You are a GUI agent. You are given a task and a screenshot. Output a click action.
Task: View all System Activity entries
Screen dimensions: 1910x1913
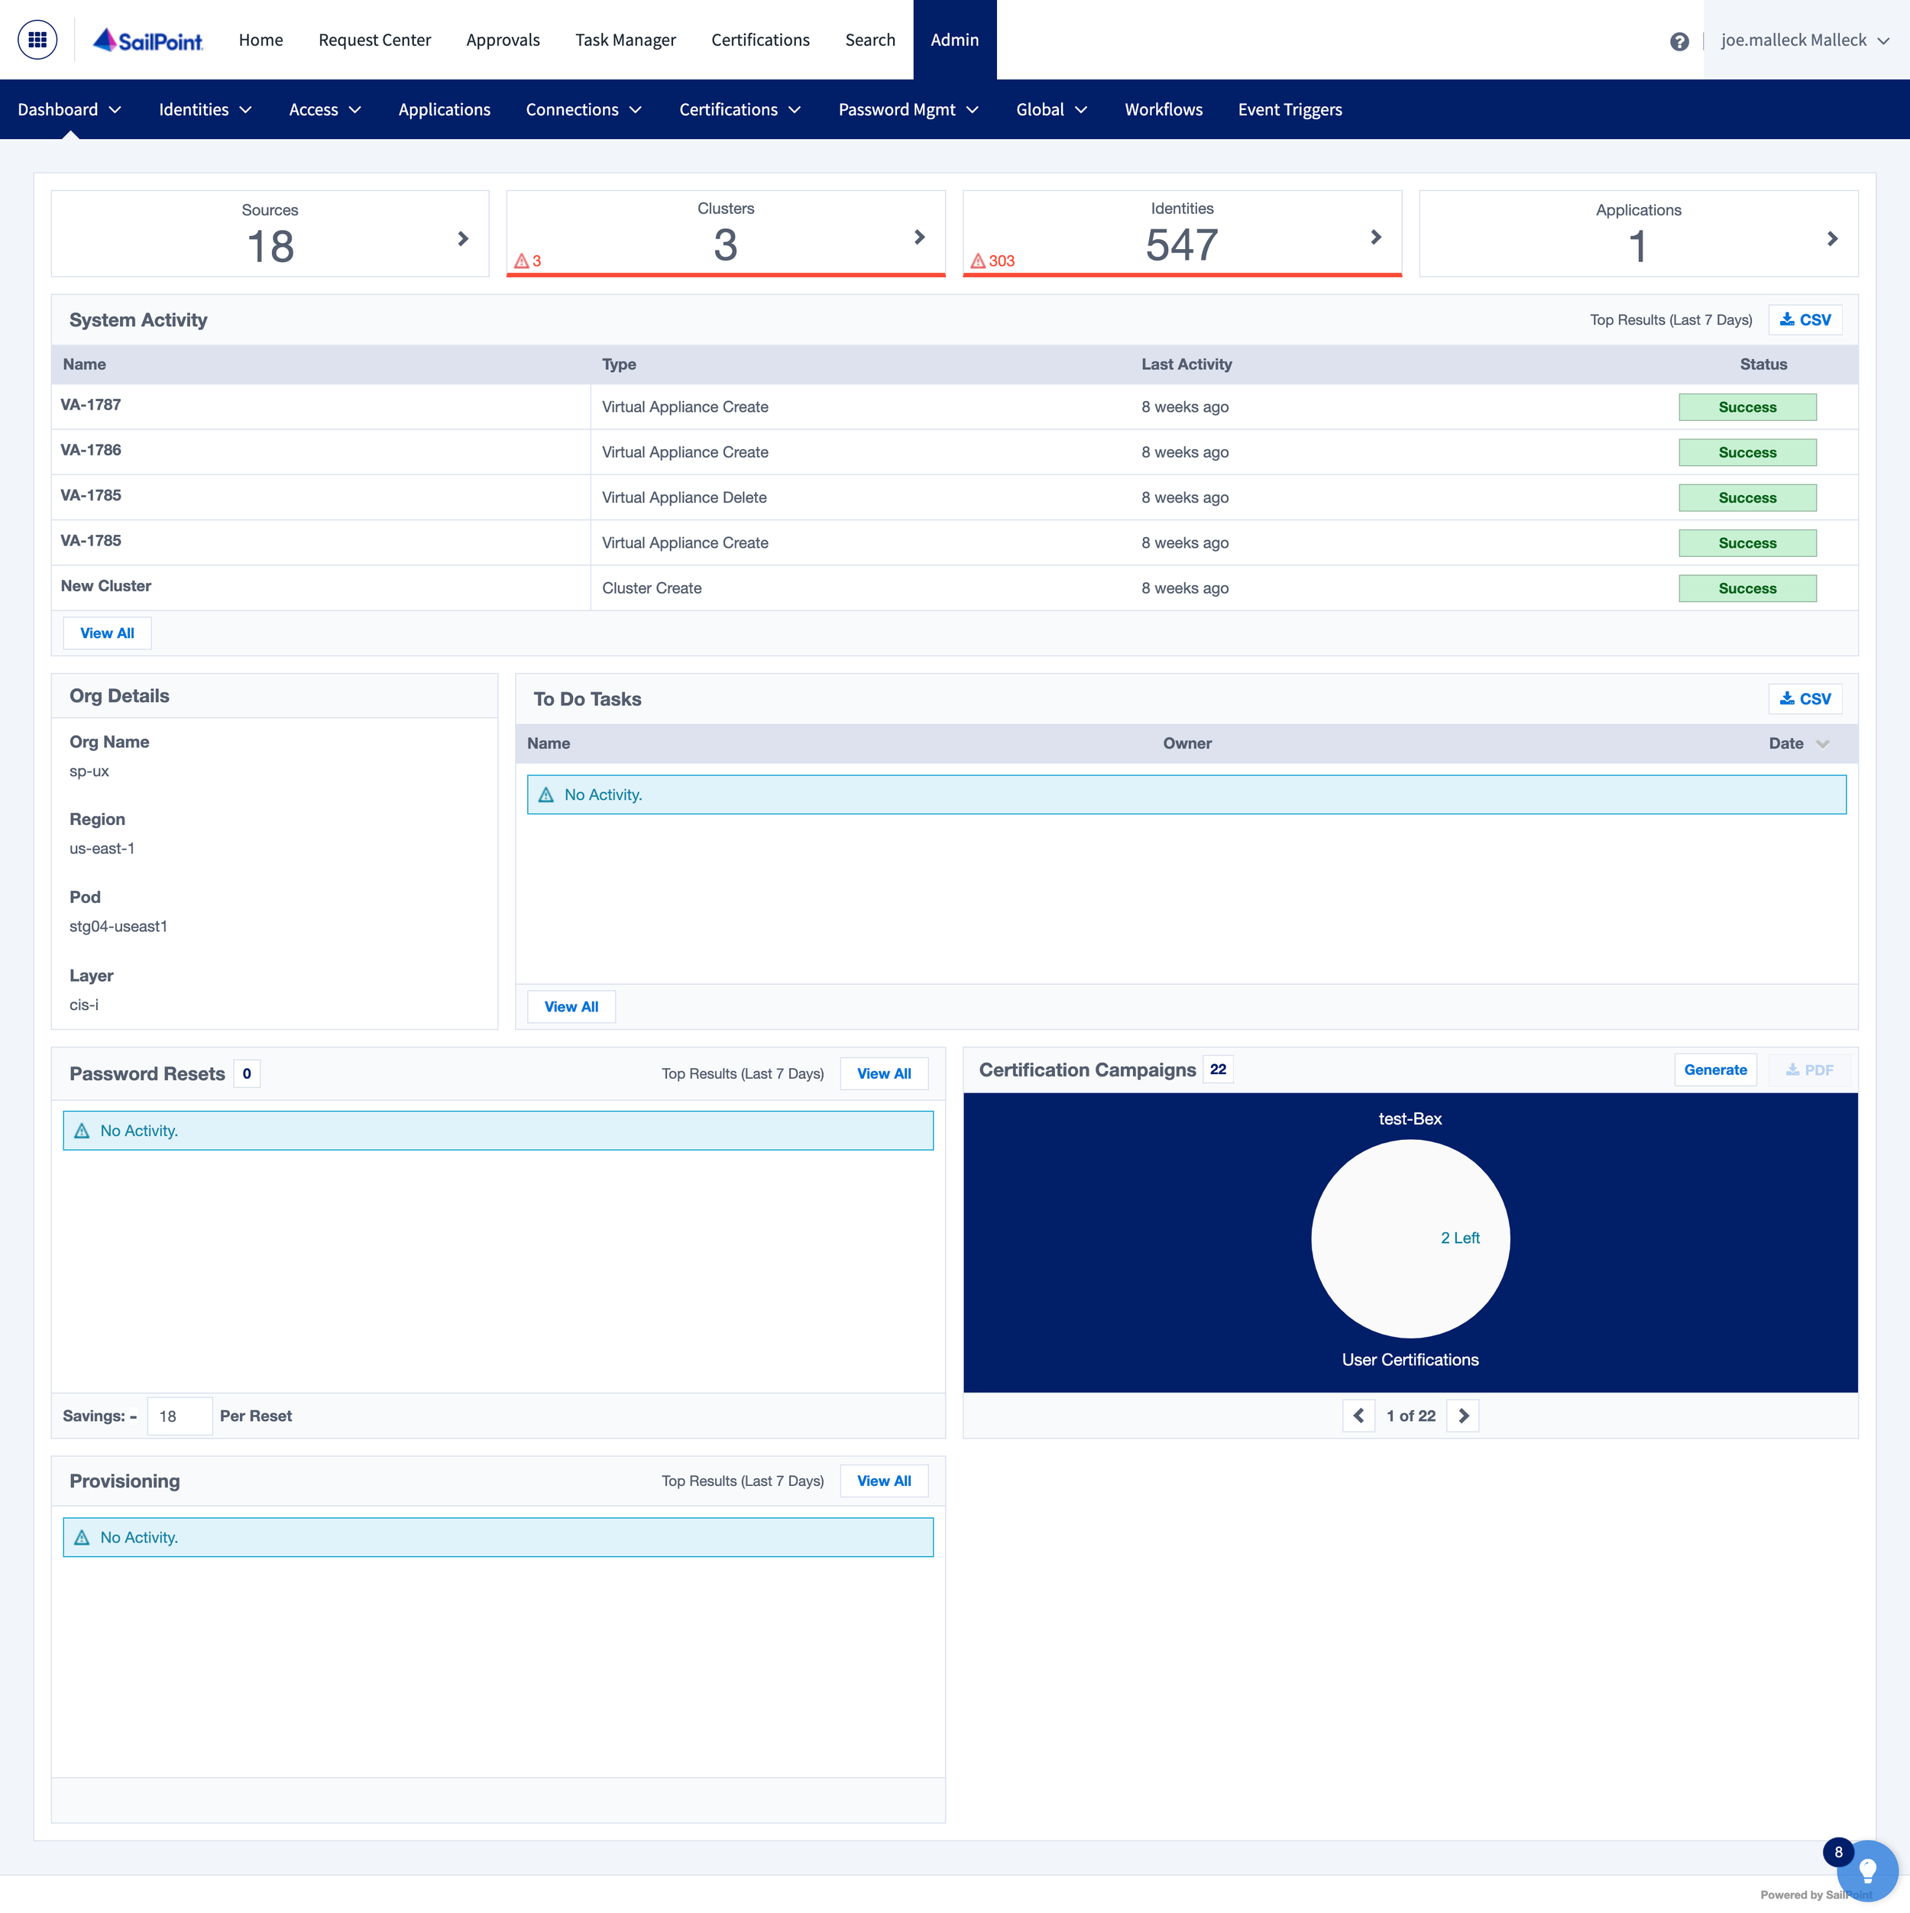tap(107, 633)
